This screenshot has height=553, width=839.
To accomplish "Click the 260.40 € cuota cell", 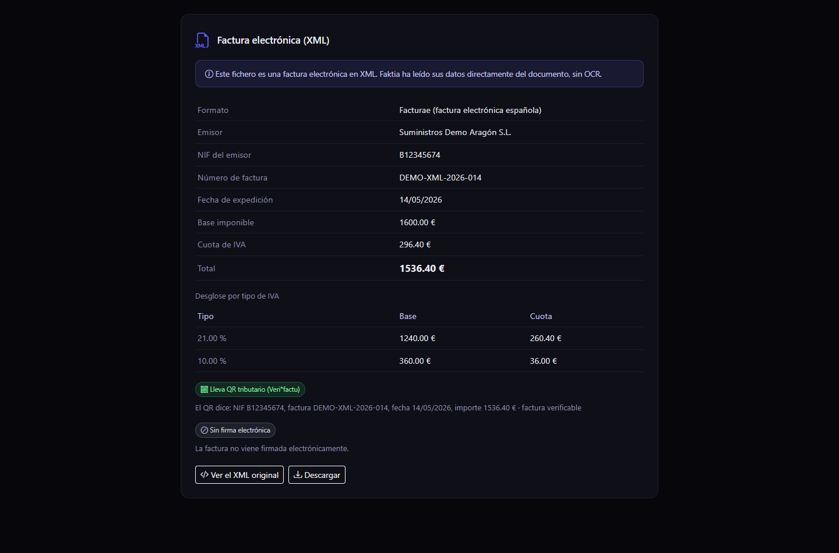I will [545, 338].
